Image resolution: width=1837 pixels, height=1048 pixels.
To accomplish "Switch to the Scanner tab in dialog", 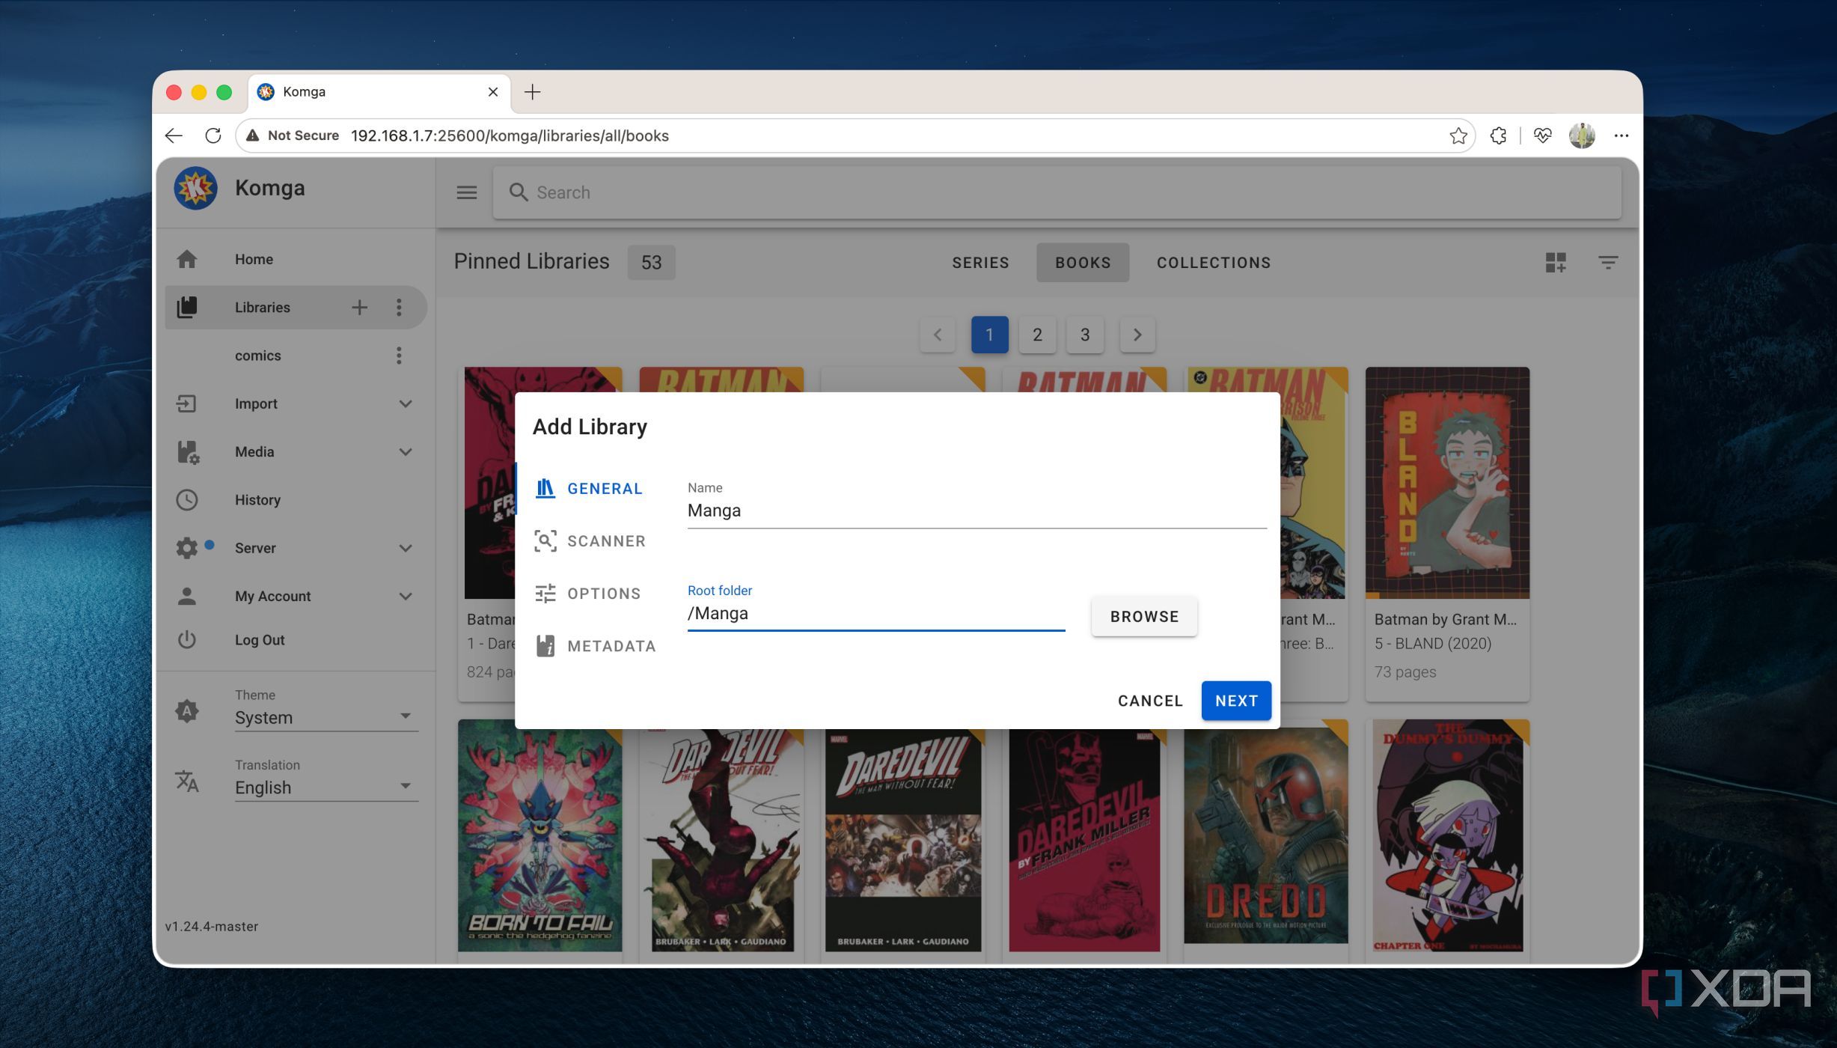I will 590,540.
